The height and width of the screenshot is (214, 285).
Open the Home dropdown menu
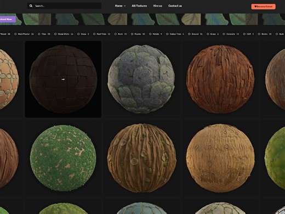point(120,6)
